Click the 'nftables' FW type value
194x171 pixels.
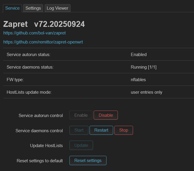pos(138,80)
